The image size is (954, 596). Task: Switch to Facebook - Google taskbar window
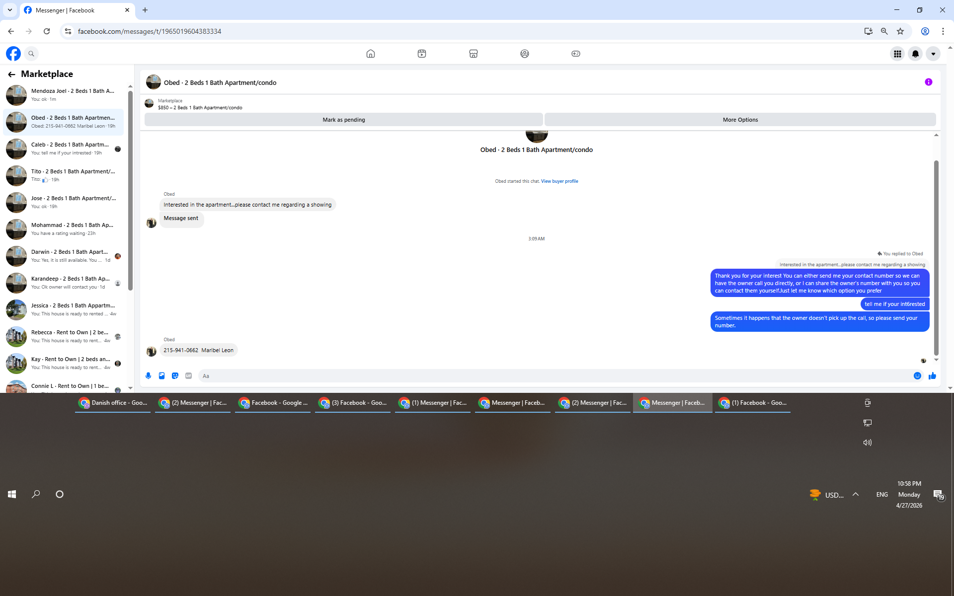click(273, 403)
